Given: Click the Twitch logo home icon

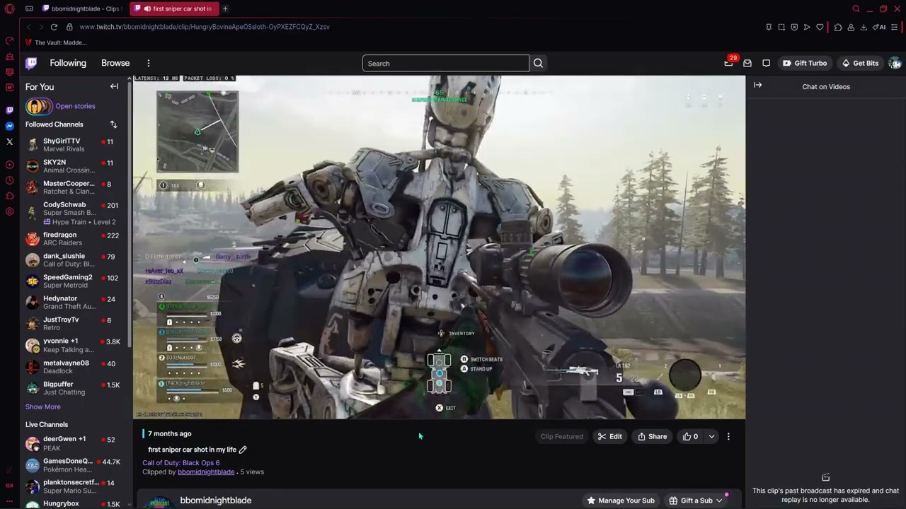Looking at the screenshot, I should click(x=31, y=63).
